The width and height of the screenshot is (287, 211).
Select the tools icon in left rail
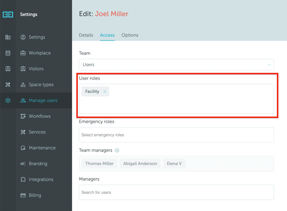[8, 85]
